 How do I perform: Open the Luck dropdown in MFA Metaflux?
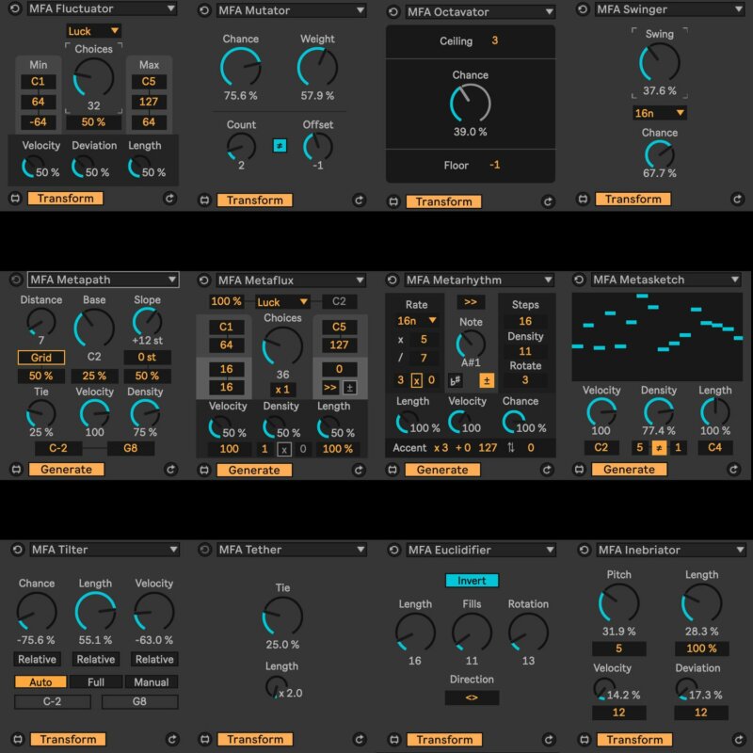click(282, 301)
